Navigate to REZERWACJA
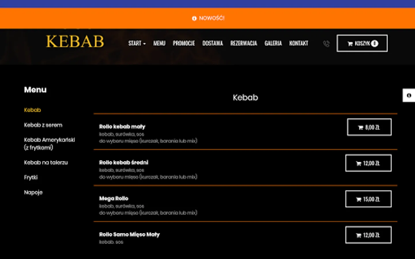The image size is (415, 259). pyautogui.click(x=244, y=43)
